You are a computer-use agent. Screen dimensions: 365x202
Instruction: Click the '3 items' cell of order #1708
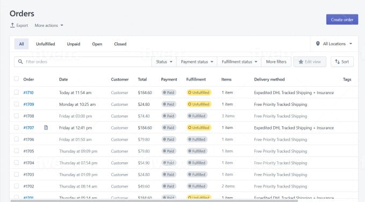coord(228,116)
